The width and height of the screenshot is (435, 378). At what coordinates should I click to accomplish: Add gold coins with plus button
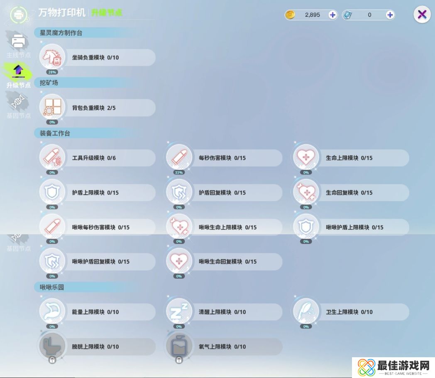(332, 15)
